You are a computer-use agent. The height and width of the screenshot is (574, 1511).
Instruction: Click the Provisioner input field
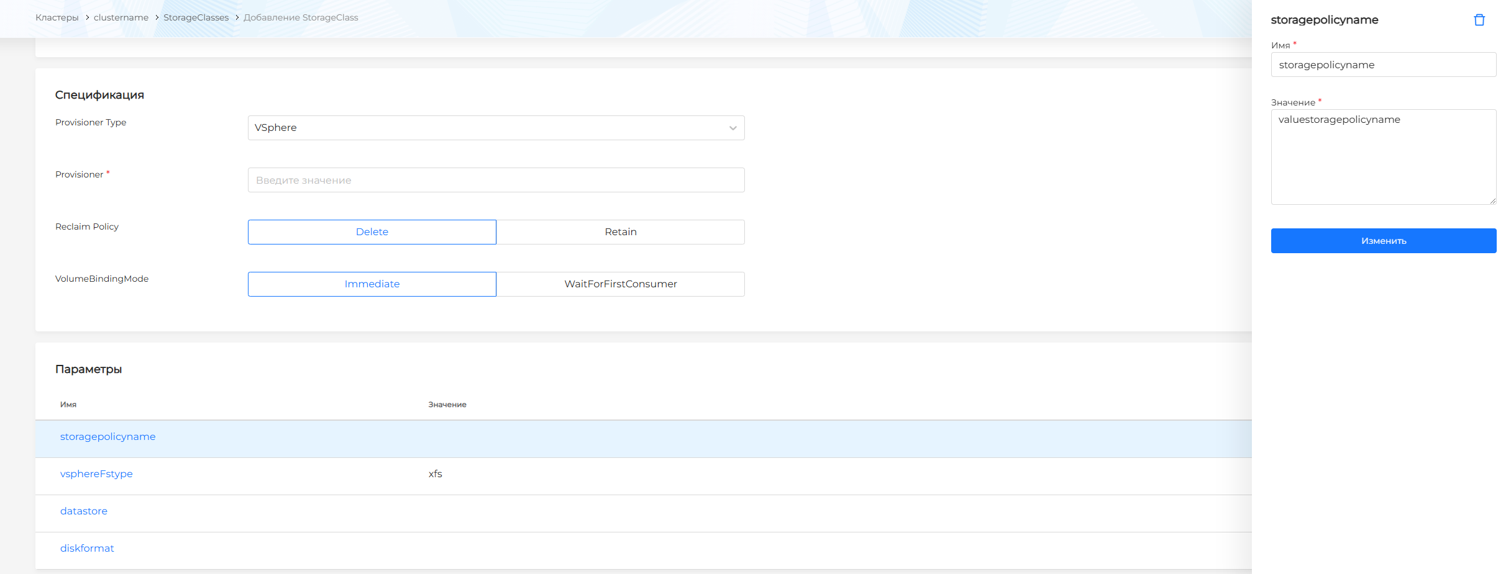point(495,180)
